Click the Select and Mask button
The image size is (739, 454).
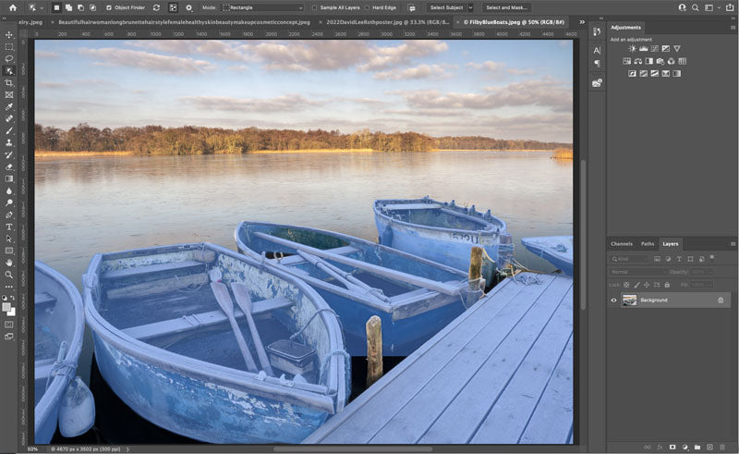coord(507,7)
